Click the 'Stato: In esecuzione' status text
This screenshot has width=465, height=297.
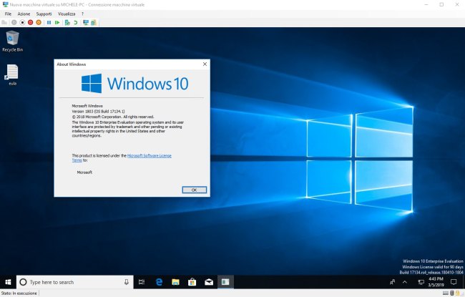tap(19, 293)
